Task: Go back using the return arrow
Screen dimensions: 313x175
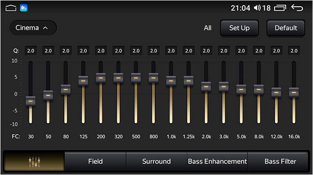Action: click(297, 8)
